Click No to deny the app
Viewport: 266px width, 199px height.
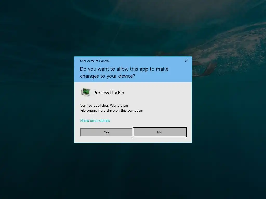(159, 132)
